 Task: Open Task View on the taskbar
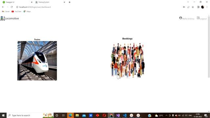[x=63, y=115]
